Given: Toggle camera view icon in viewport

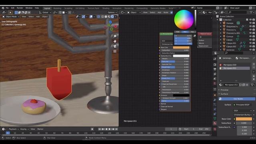Looking at the screenshot, I should pos(115,46).
